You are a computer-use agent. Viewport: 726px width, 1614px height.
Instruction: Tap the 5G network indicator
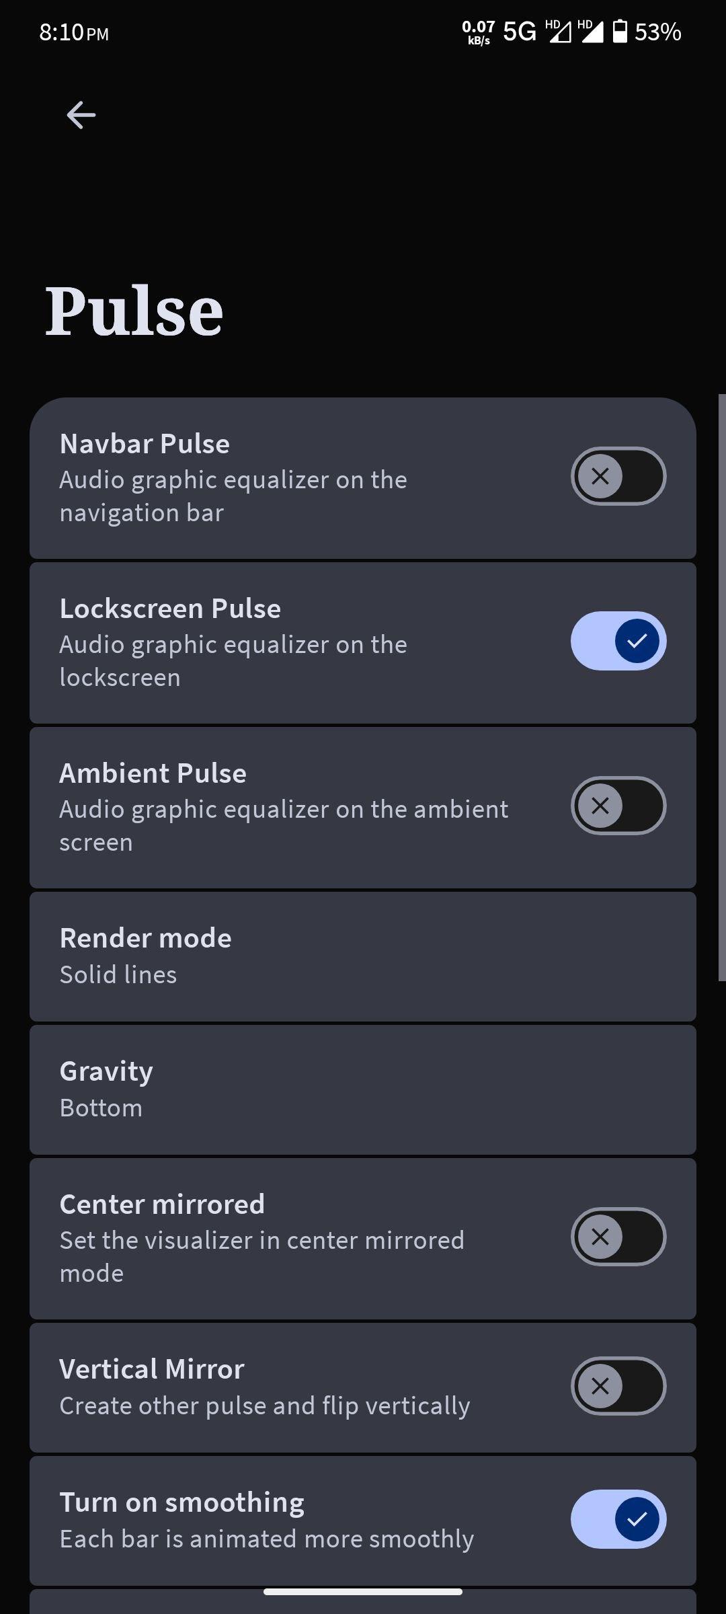pyautogui.click(x=520, y=32)
